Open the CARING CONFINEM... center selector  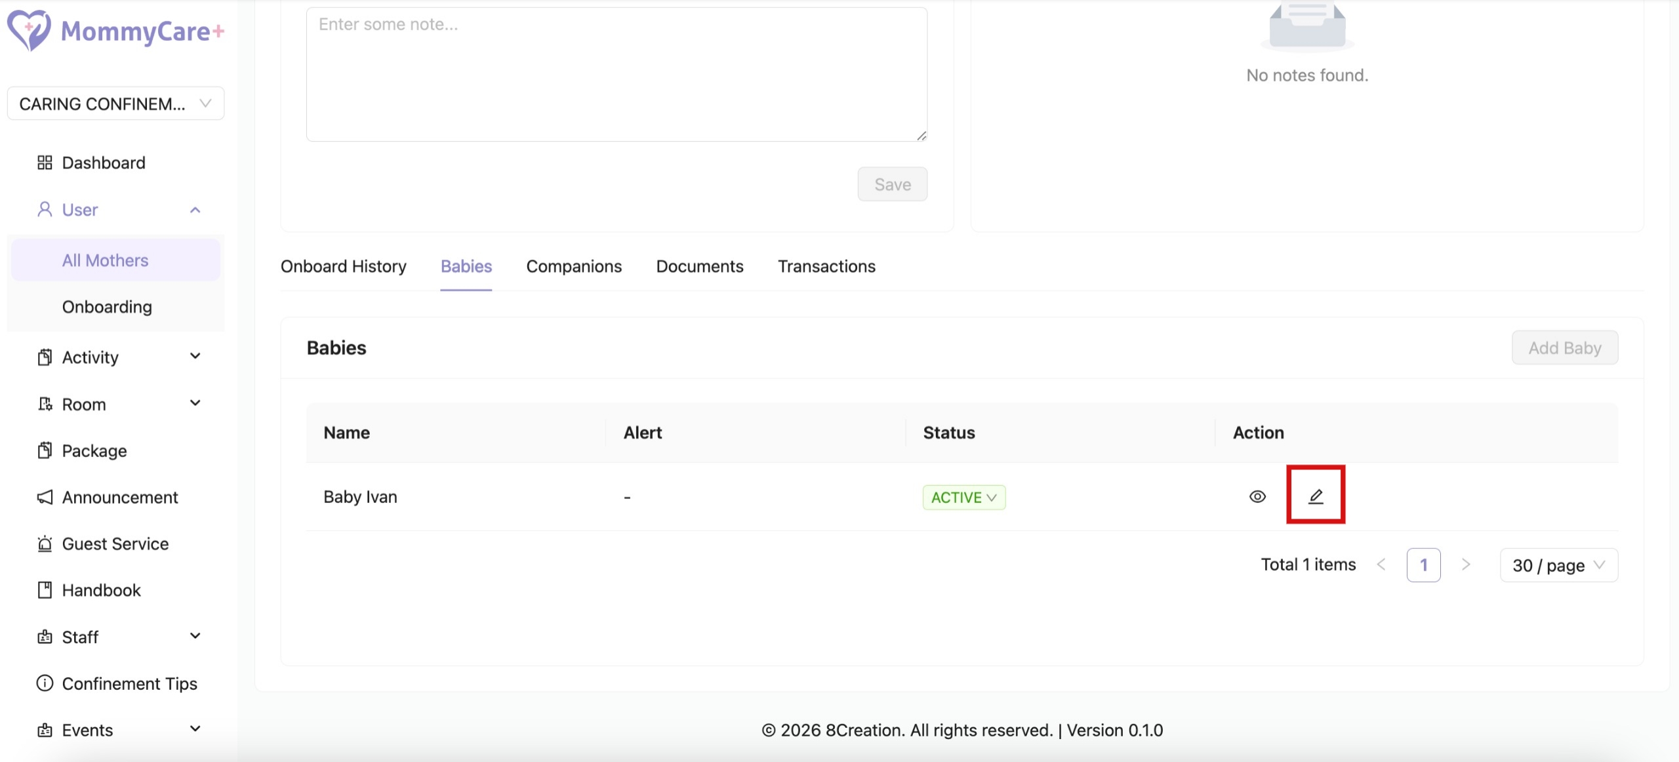(x=115, y=104)
